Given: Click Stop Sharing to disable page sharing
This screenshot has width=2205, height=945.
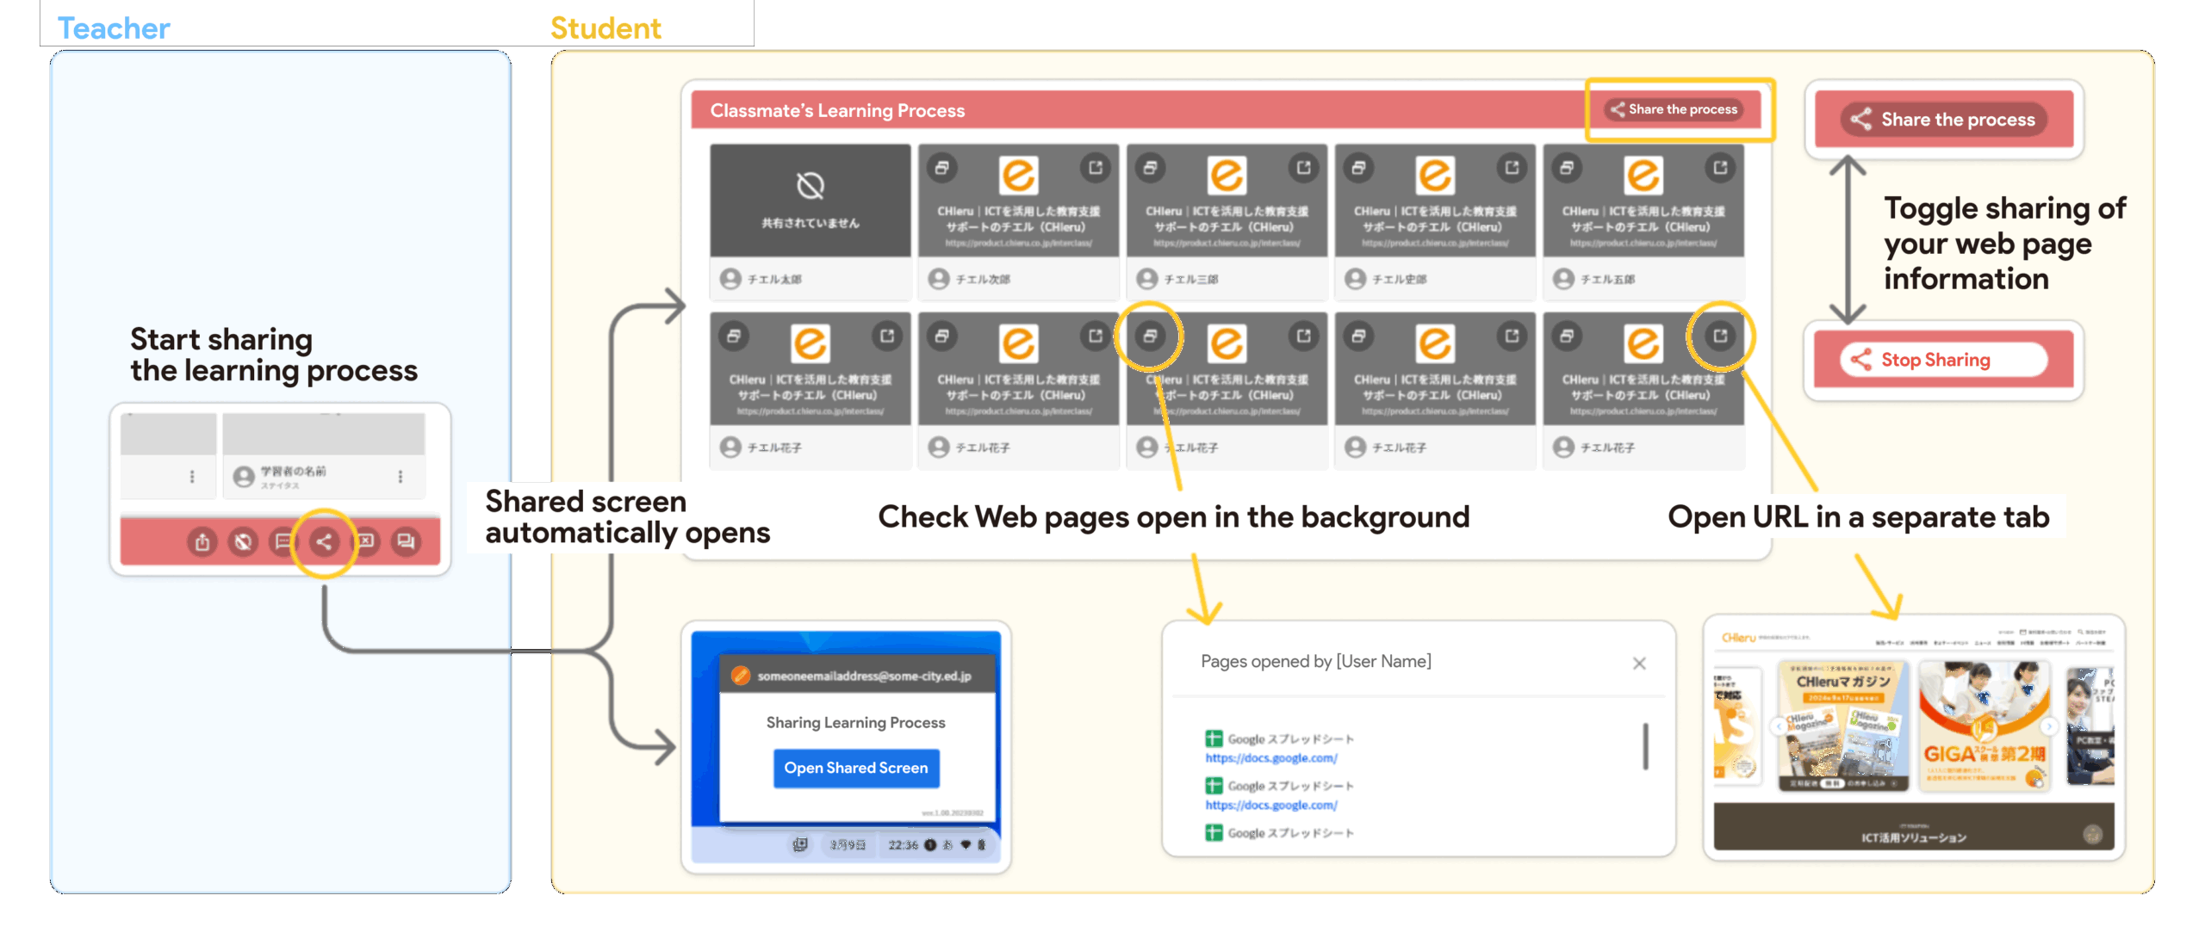Looking at the screenshot, I should point(1942,360).
